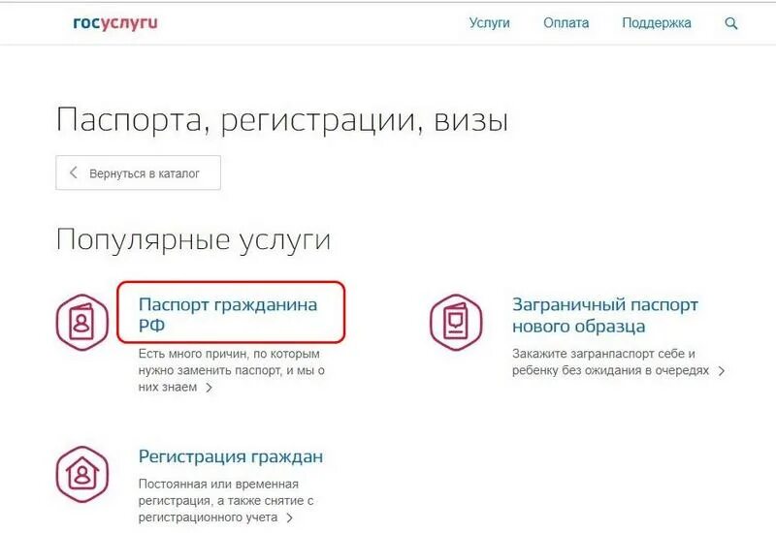Click description 'Закажите загранпаспорт себе и'
The image size is (776, 533).
pyautogui.click(x=603, y=354)
